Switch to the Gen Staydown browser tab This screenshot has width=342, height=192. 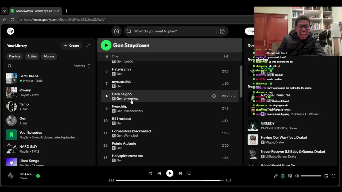pyautogui.click(x=35, y=11)
